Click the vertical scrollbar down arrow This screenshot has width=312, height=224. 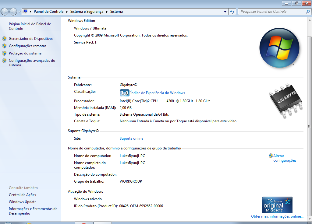pos(310,219)
